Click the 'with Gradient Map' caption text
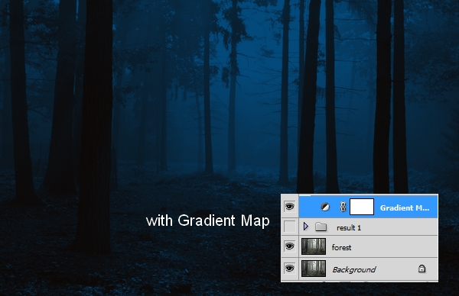This screenshot has width=459, height=296. pos(207,220)
